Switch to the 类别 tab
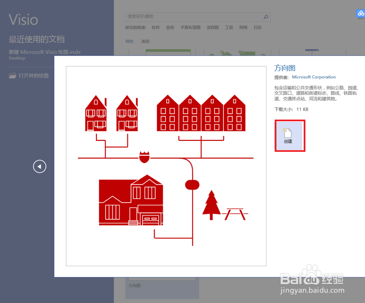This screenshot has width=365, height=303. point(145,41)
